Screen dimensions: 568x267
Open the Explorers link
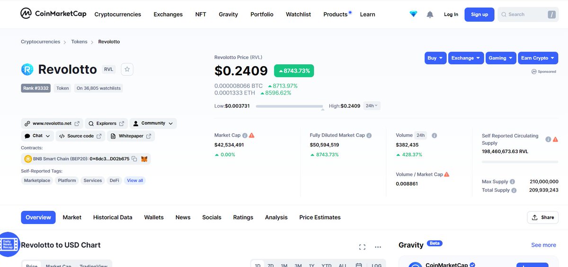(106, 123)
